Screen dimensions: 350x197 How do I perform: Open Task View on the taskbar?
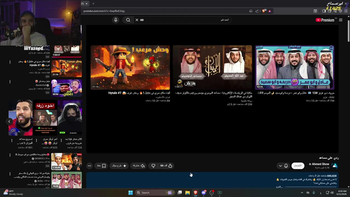pyautogui.click(x=180, y=193)
